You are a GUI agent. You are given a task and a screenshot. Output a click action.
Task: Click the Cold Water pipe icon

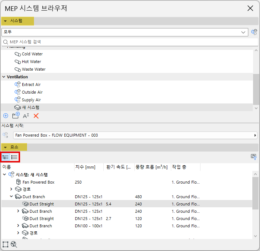point(18,54)
